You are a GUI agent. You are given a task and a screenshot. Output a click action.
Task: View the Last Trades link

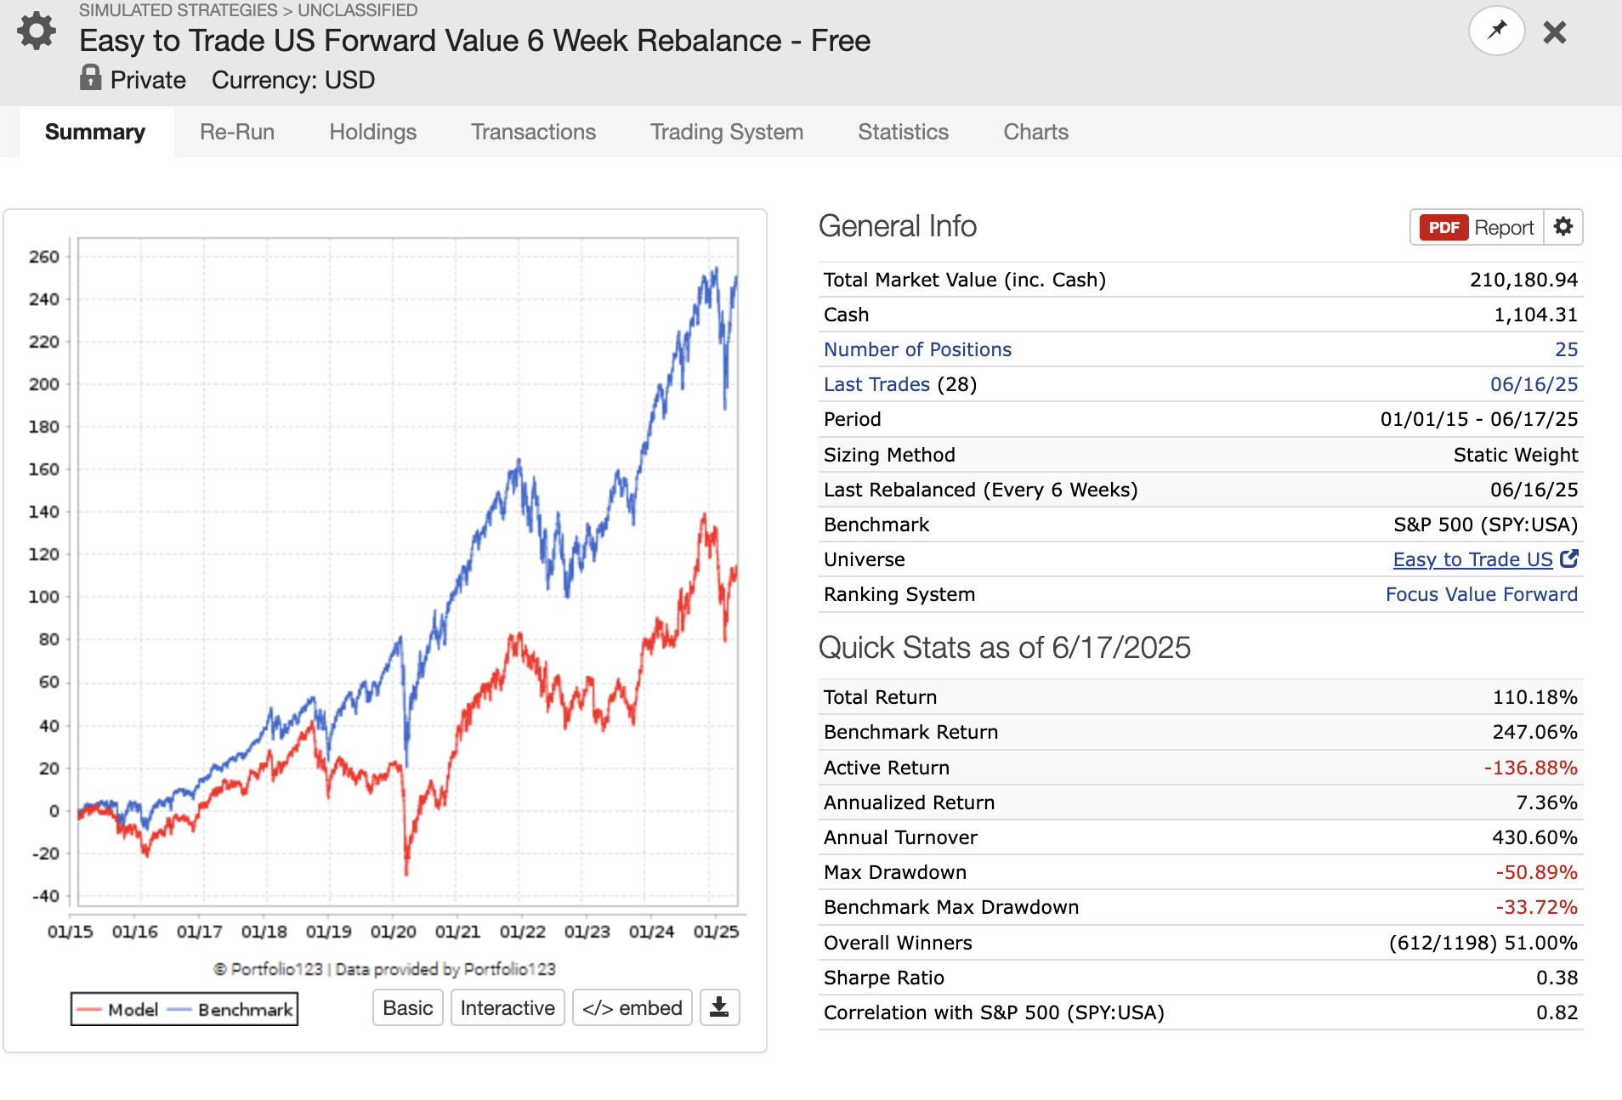click(x=876, y=384)
